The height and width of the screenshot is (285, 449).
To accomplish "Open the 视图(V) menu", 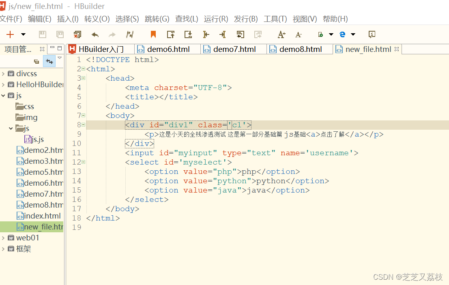I will pyautogui.click(x=305, y=19).
